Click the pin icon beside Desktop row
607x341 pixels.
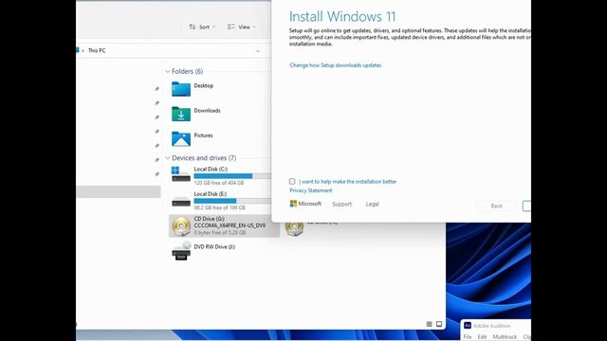point(156,89)
